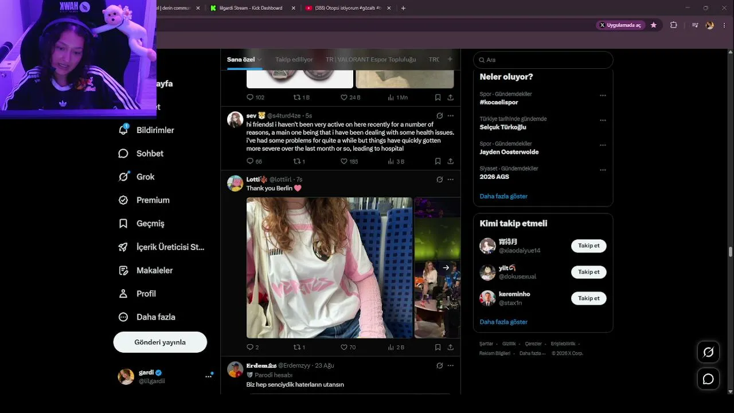
Task: Open Daha fazla in the left sidebar
Action: (147, 317)
